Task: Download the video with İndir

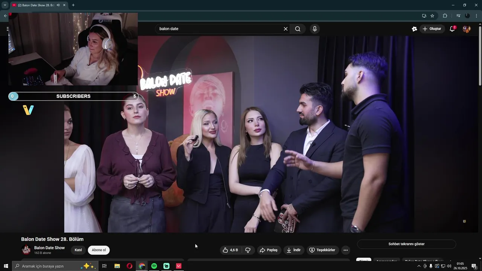Action: (294, 250)
